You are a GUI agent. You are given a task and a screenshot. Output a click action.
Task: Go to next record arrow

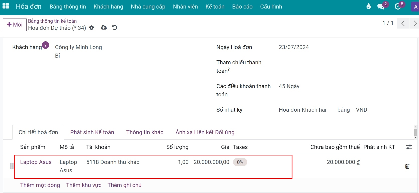pos(415,23)
